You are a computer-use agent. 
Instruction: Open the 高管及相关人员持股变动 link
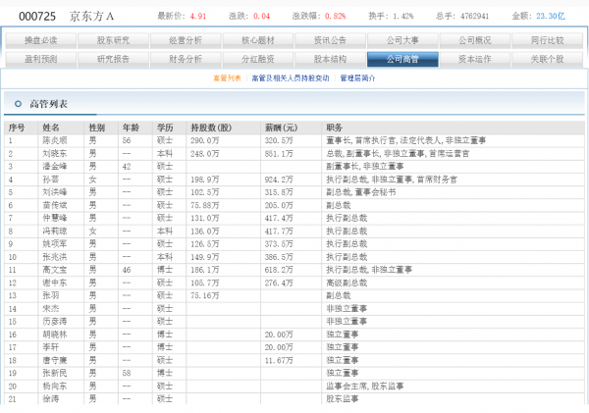pyautogui.click(x=291, y=78)
